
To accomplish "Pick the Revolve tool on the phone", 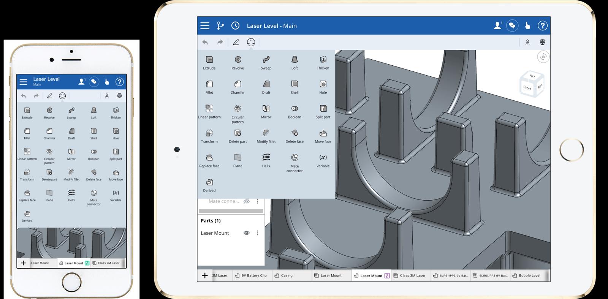I will tap(49, 112).
